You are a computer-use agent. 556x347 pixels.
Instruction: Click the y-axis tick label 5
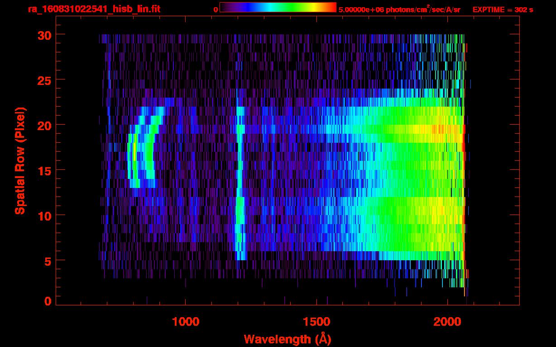point(47,261)
